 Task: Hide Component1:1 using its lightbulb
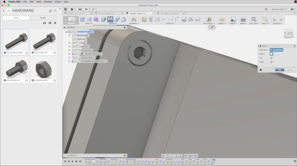pos(74,57)
